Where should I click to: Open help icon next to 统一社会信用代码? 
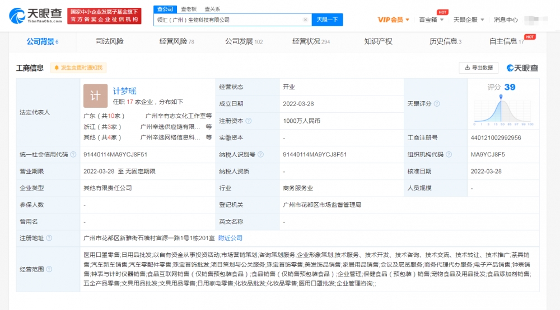[x=73, y=154]
